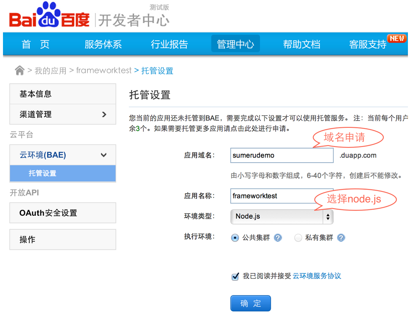Open the 环境类型 Node.js dropdown

click(x=282, y=217)
